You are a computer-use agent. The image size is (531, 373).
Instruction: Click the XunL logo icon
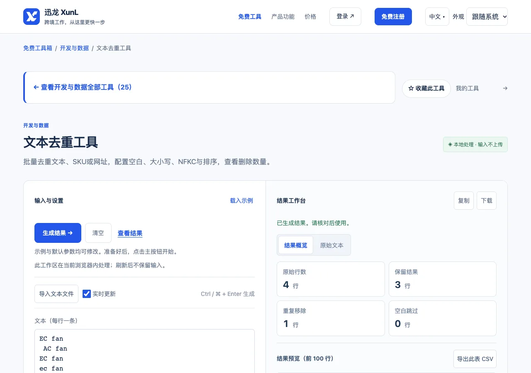[32, 17]
